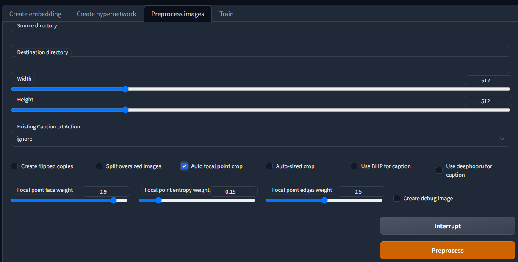Select the Preprocess images tab
Viewport: 518px width, 262px height.
click(177, 14)
